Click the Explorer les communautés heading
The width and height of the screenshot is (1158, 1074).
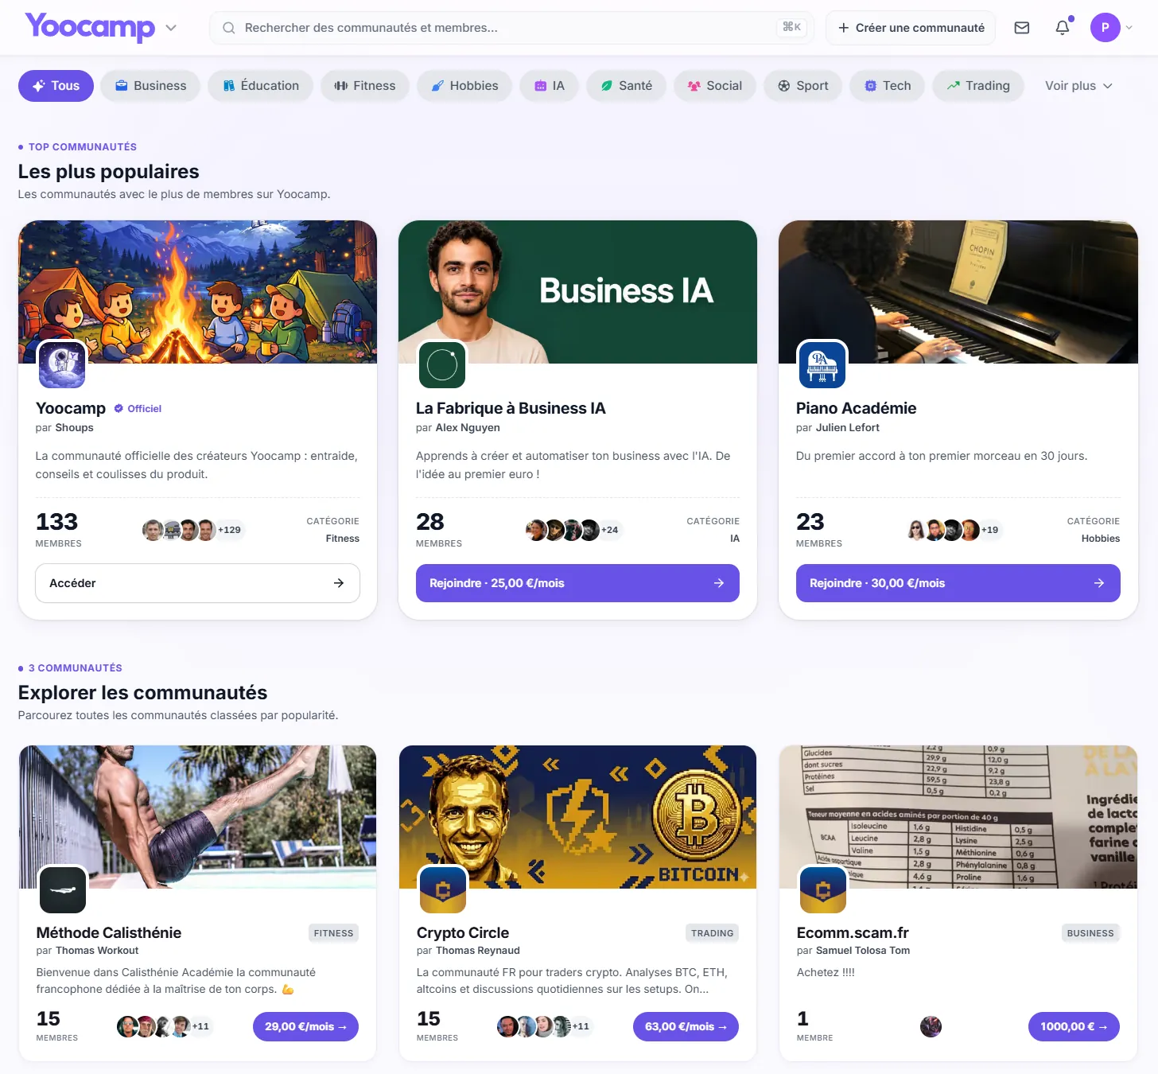point(142,692)
